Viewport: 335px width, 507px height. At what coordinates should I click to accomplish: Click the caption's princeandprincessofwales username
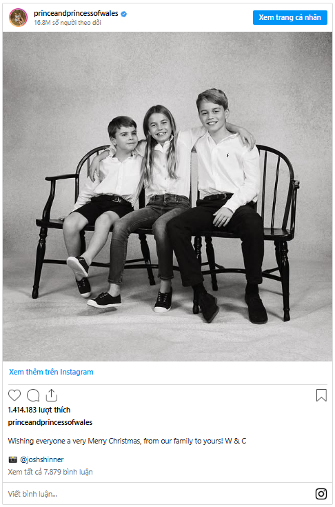pos(50,422)
